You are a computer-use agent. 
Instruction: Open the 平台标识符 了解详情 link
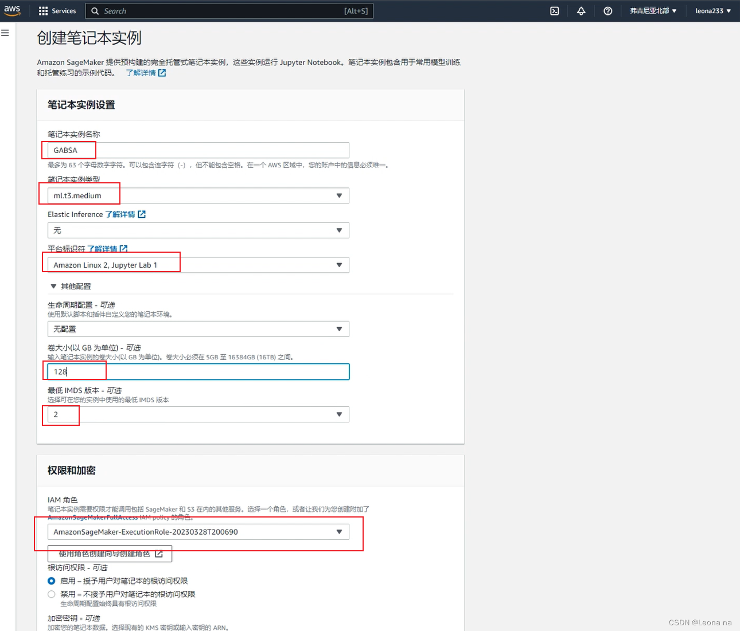[108, 249]
